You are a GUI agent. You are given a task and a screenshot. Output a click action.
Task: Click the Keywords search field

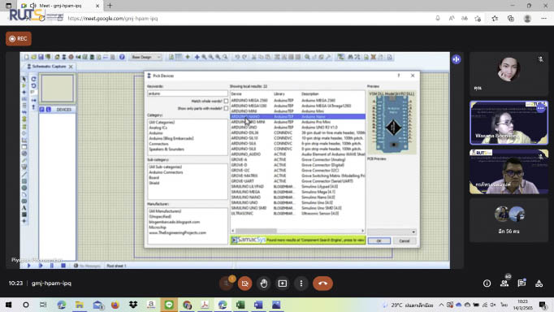coord(188,93)
